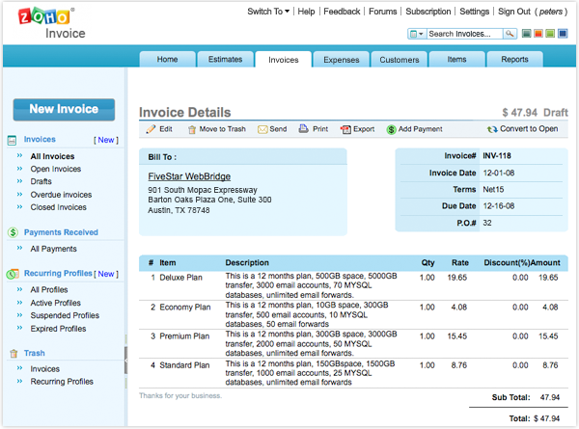Click the sidebar collapse handle

pyautogui.click(x=125, y=361)
